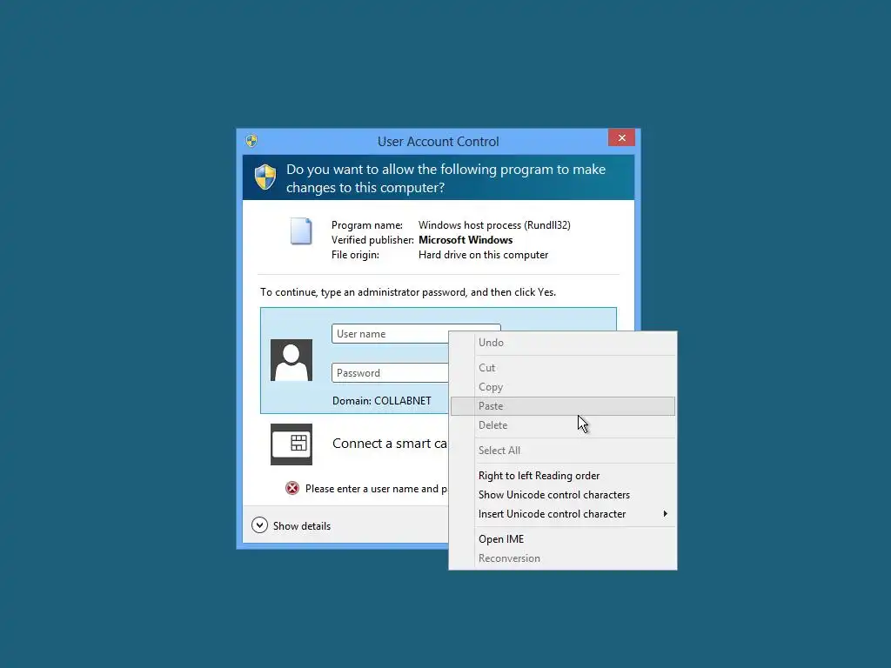The height and width of the screenshot is (668, 891).
Task: Select Right to left Reading order
Action: click(x=563, y=476)
